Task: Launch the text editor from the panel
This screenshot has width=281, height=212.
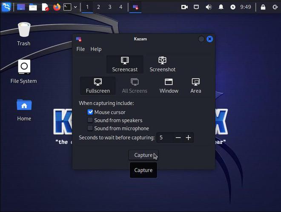Action: [45, 7]
